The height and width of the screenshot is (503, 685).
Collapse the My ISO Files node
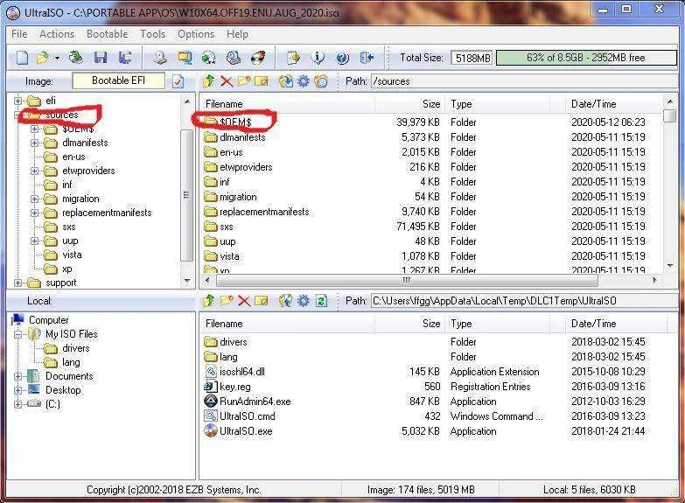pyautogui.click(x=17, y=335)
